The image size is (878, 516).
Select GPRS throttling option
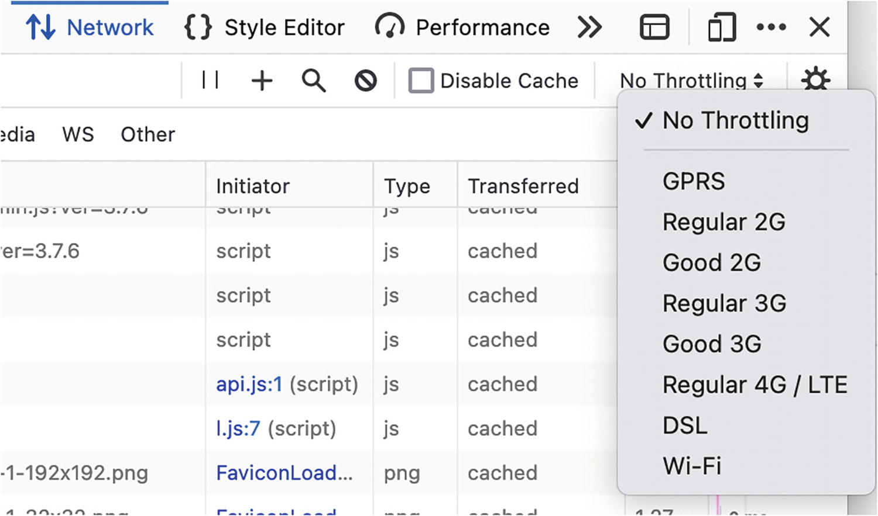pos(694,181)
